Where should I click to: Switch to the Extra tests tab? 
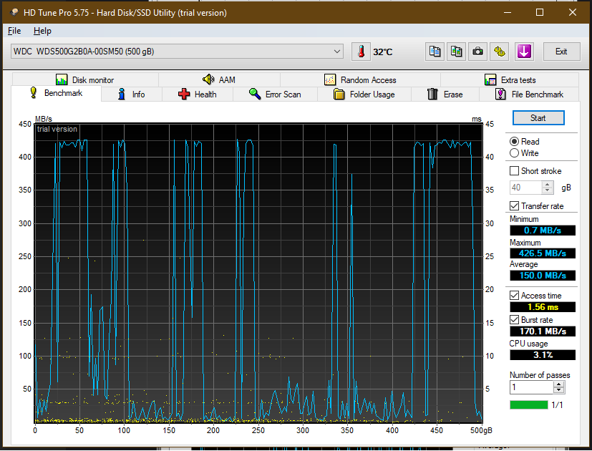pyautogui.click(x=510, y=79)
